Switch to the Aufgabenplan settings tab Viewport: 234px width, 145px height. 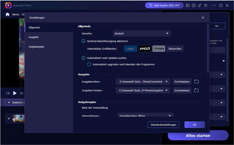49,47
